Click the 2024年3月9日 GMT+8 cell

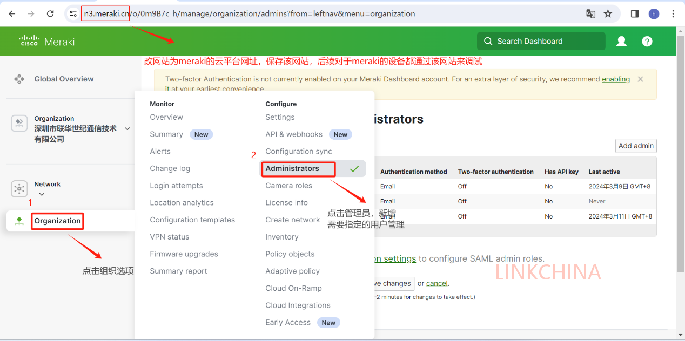[619, 186]
